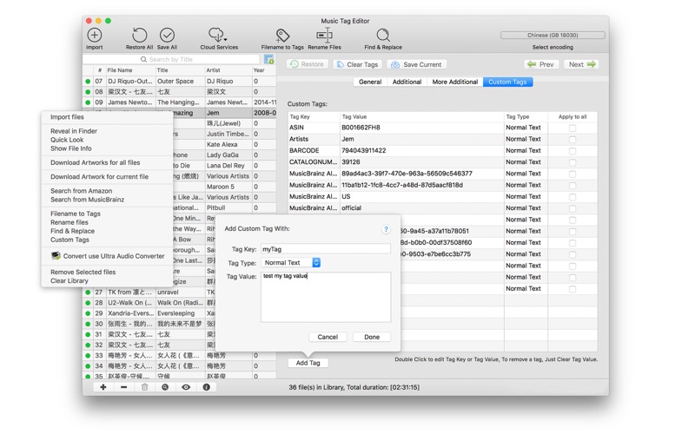Click the Save All checkmark icon
The image size is (695, 434).
point(167,36)
